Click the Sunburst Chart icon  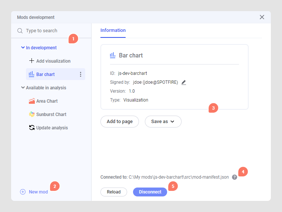[x=32, y=115]
